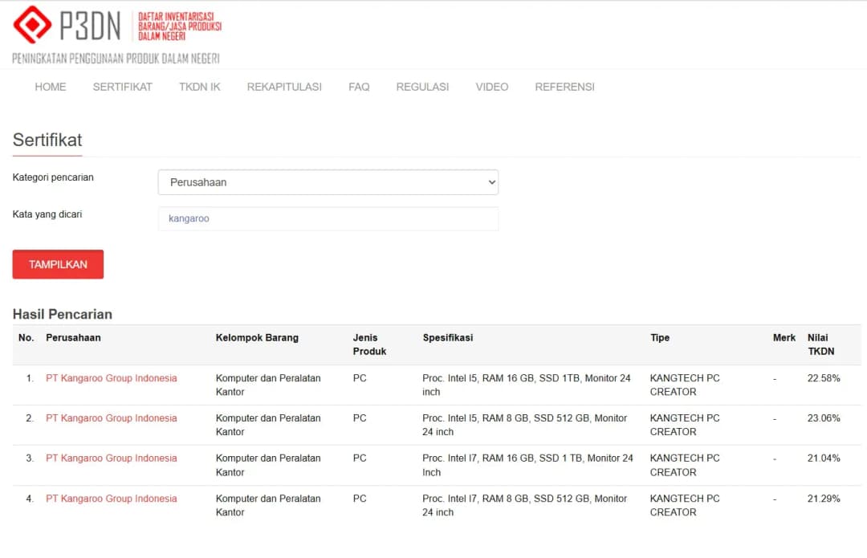The width and height of the screenshot is (867, 558).
Task: Click the Merk column header
Action: (x=784, y=337)
